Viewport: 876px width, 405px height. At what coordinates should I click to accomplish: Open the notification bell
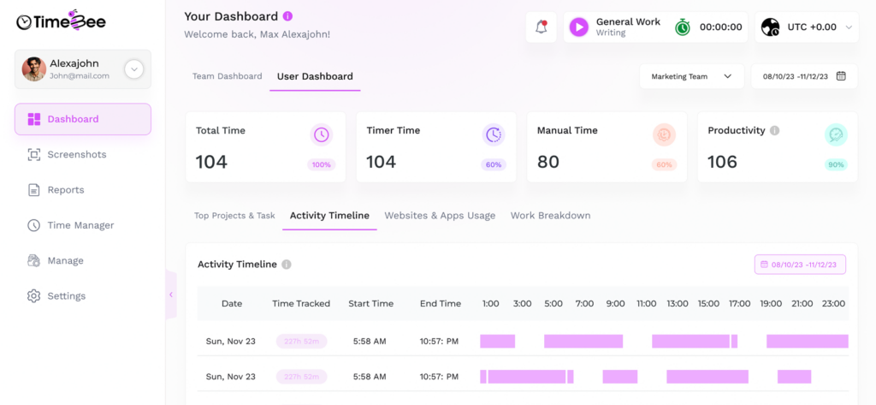pos(541,27)
